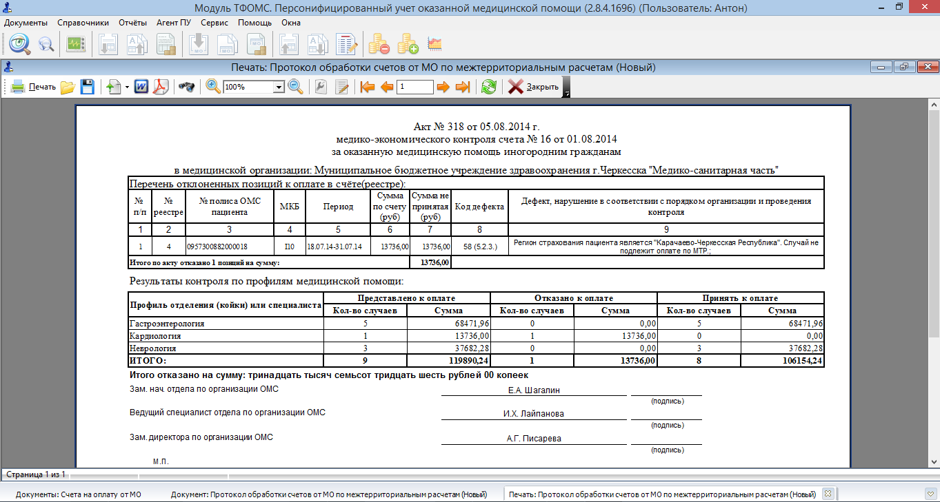Click the greyed table import arrow icon

click(108, 45)
